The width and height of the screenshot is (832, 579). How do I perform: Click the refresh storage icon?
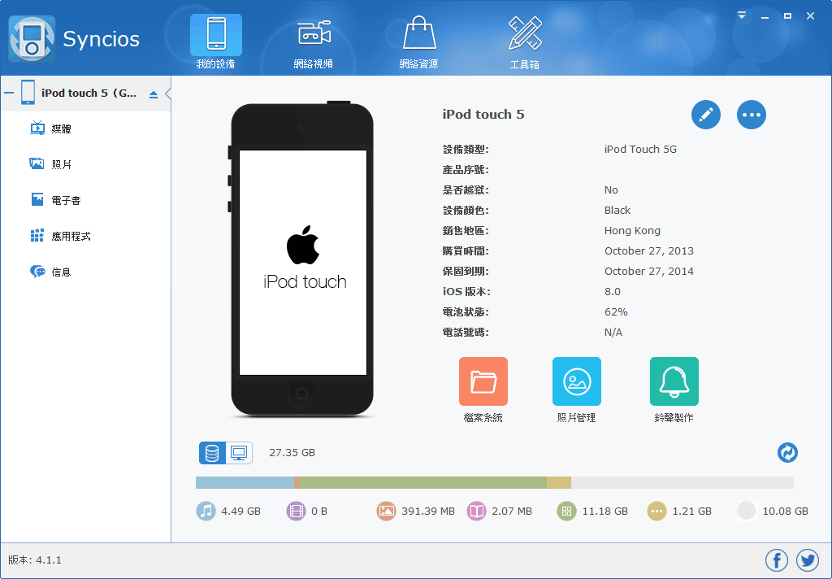tap(786, 453)
